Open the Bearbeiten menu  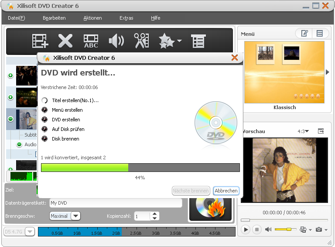pyautogui.click(x=54, y=18)
